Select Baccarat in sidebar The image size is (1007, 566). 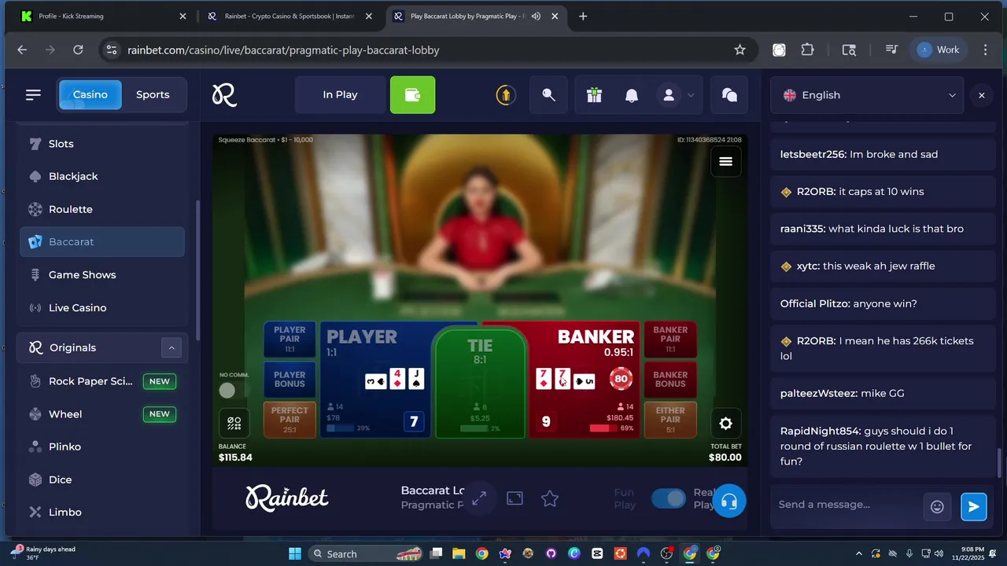[102, 241]
